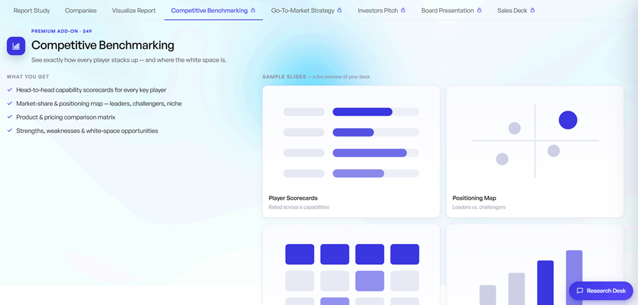The width and height of the screenshot is (638, 305).
Task: Click the checkmark beside Strengths, weaknesses & white-space
Action: point(10,131)
